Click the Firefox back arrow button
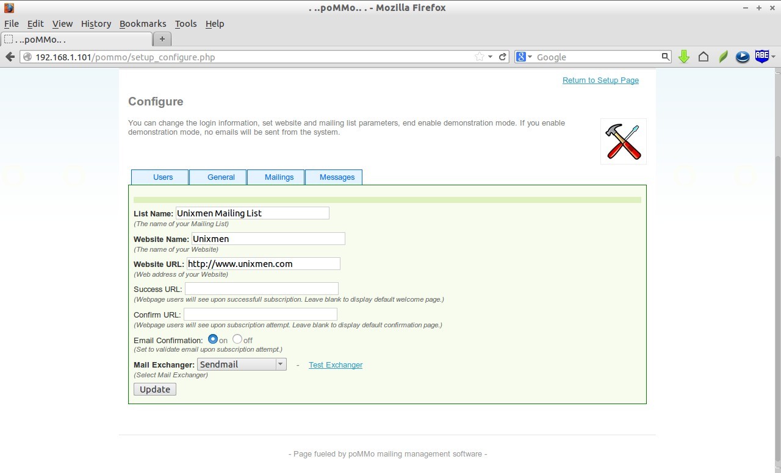 point(10,57)
